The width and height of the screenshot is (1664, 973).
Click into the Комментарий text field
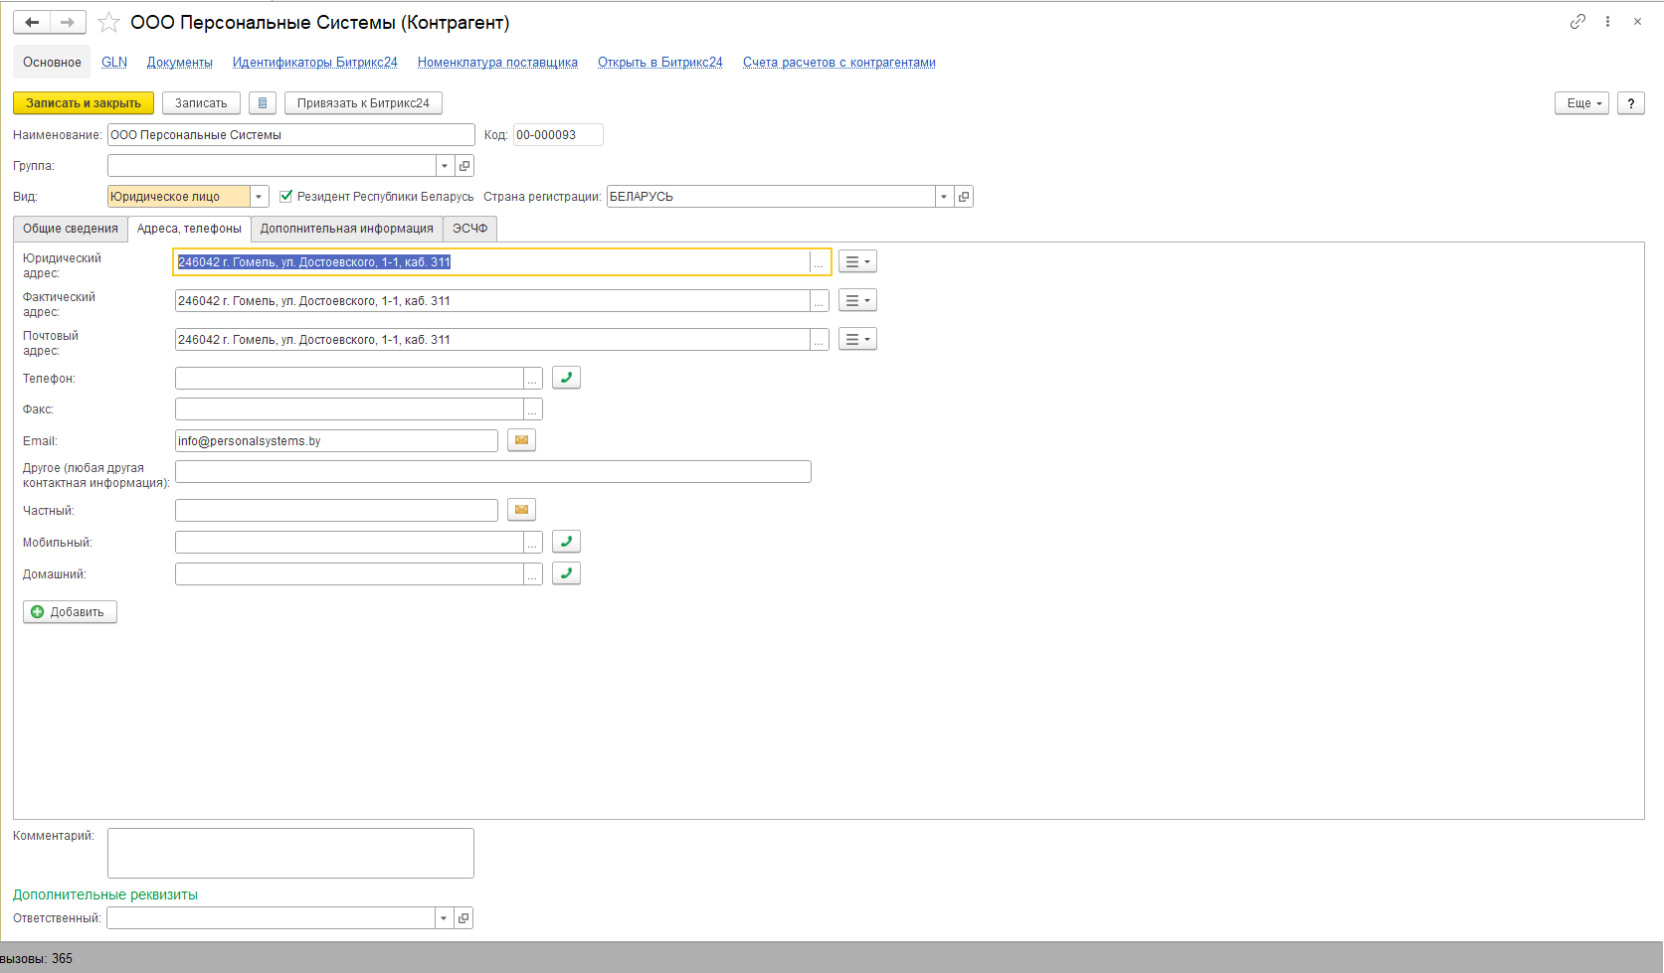pyautogui.click(x=290, y=853)
